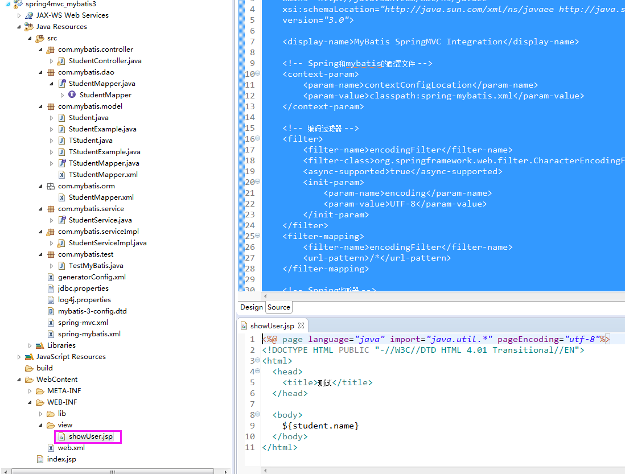This screenshot has width=625, height=474.
Task: Switch to Source tab
Action: point(278,307)
